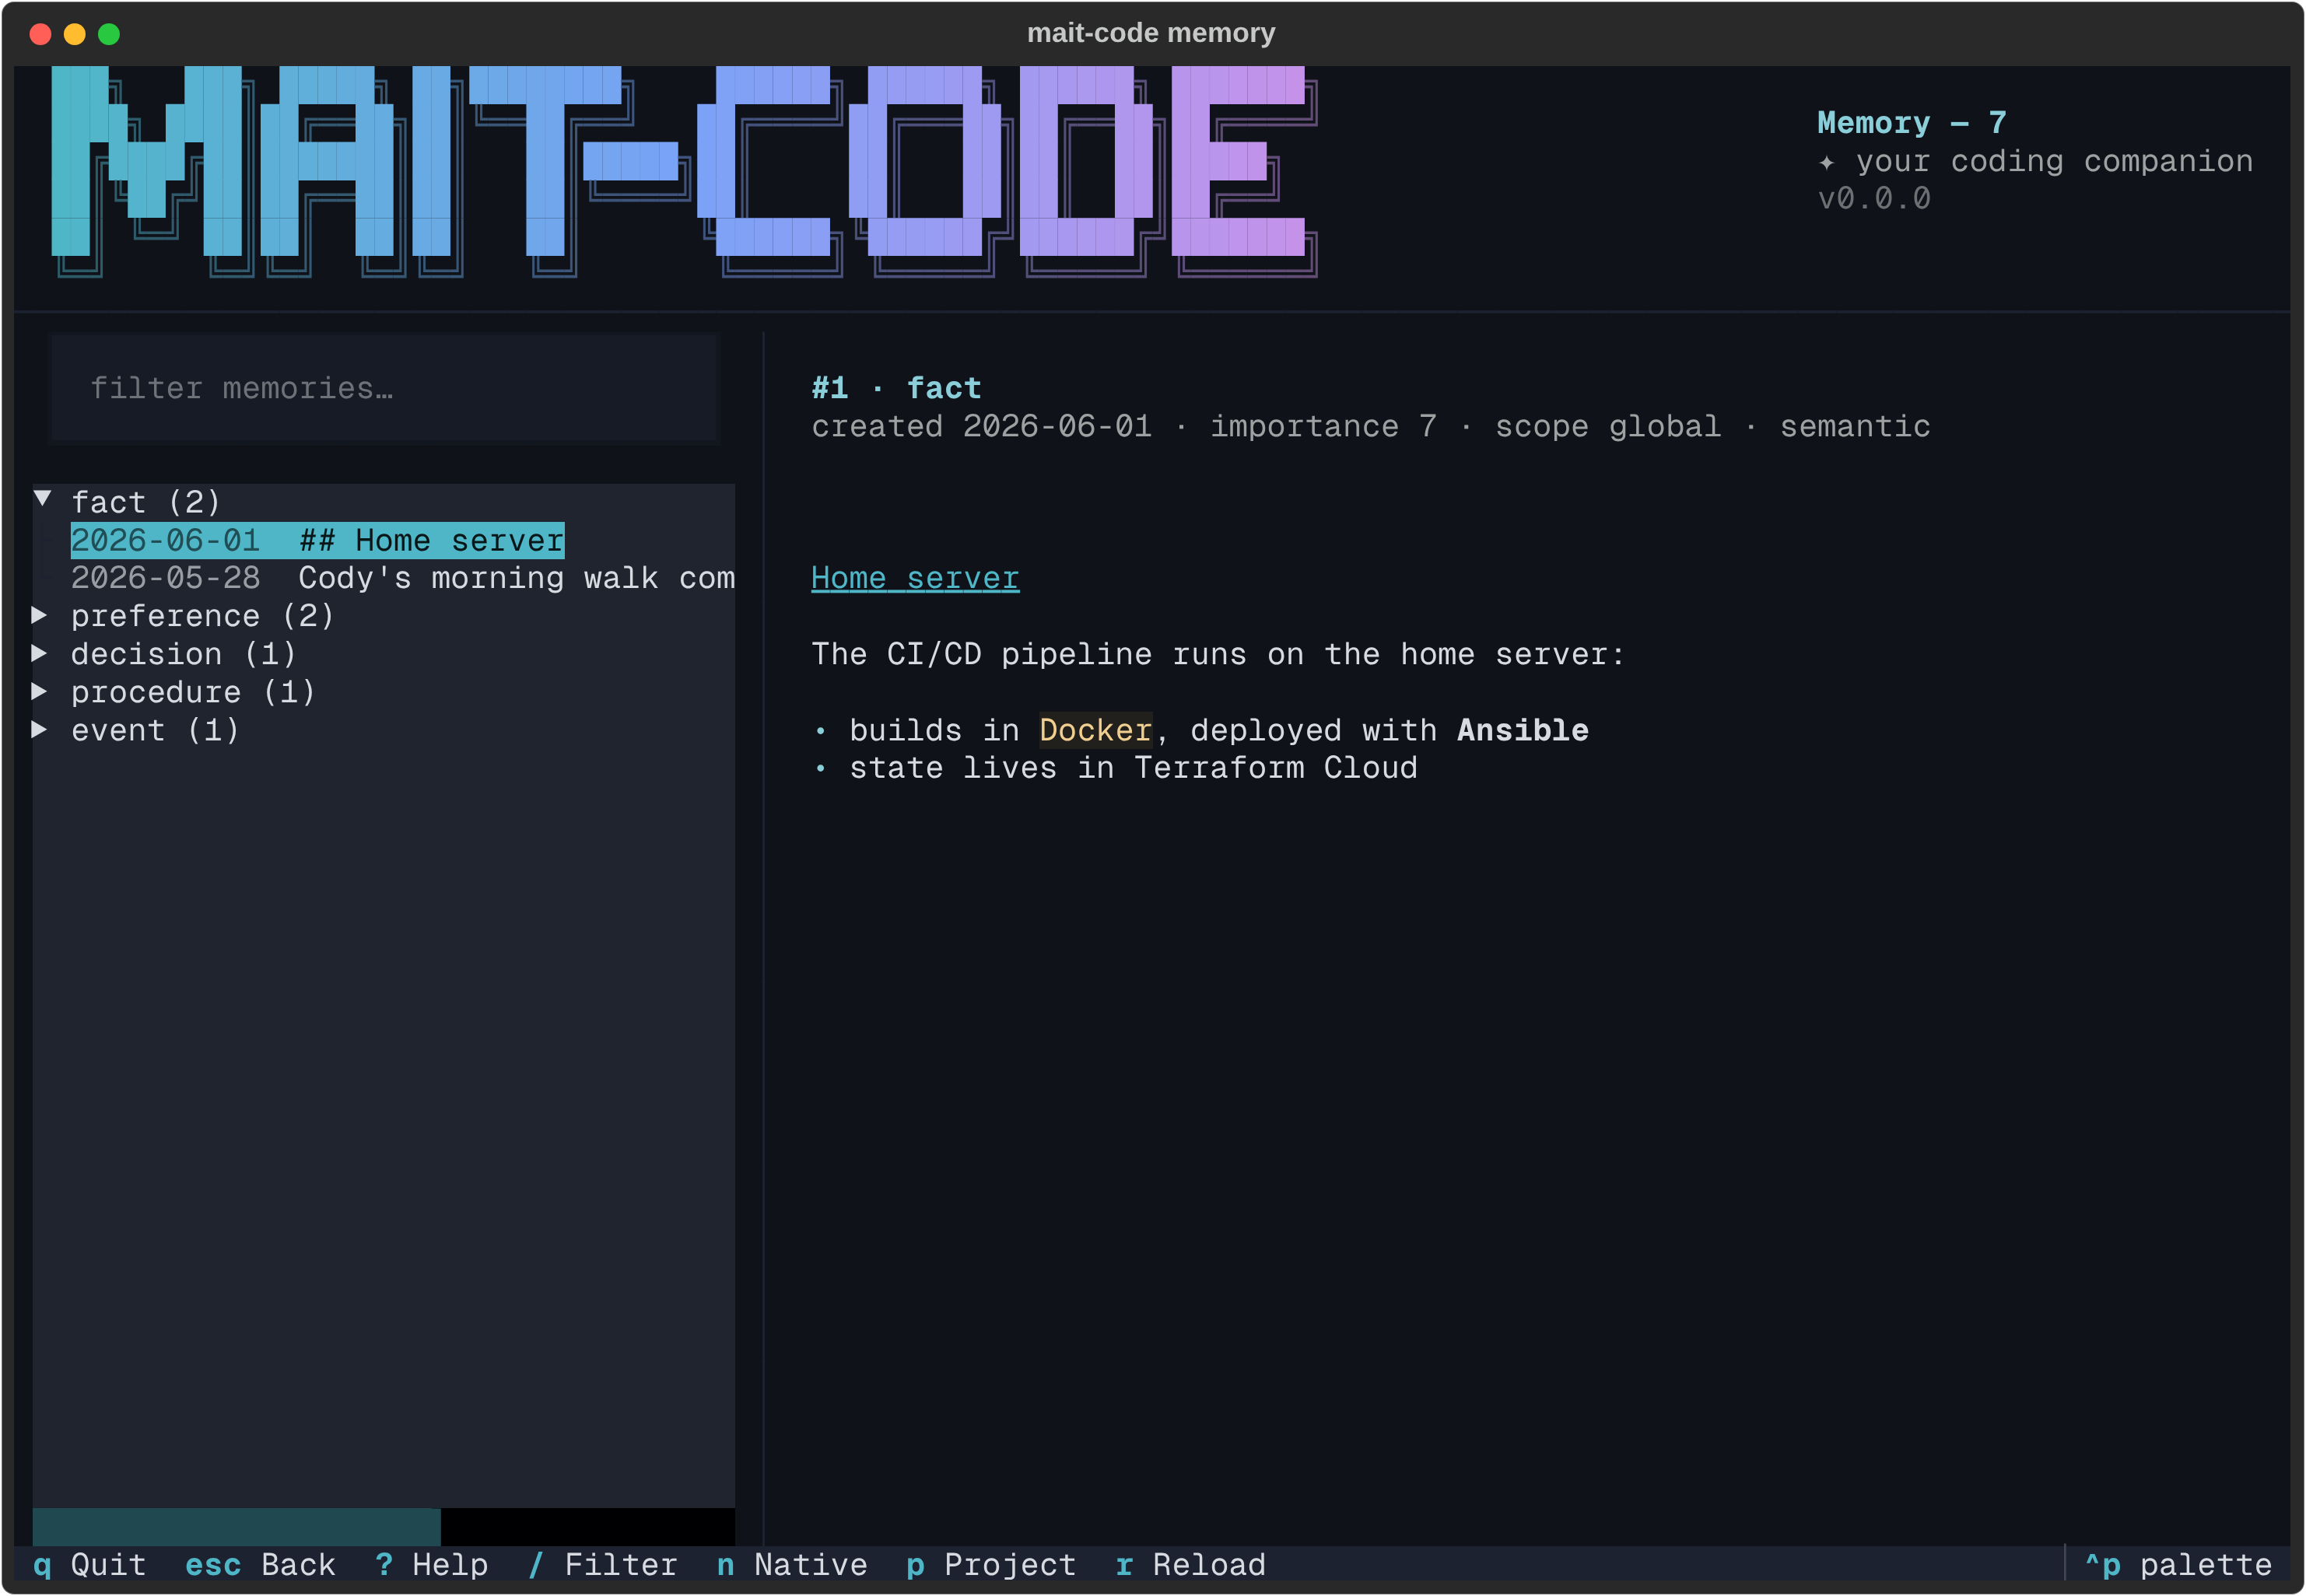Click the decision (1) category label
Viewport: 2306px width, 1596px height.
tap(183, 654)
